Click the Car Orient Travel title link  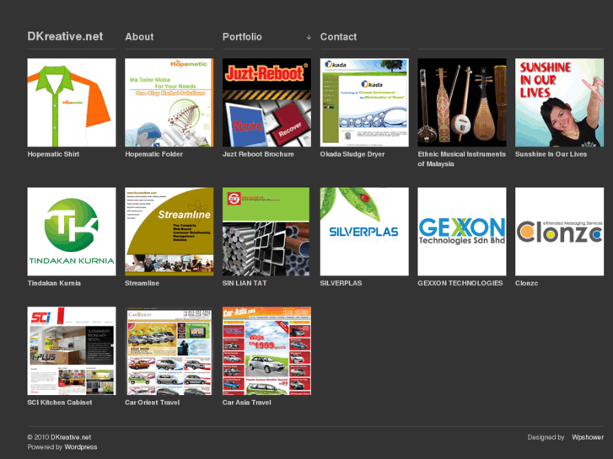[x=152, y=403]
